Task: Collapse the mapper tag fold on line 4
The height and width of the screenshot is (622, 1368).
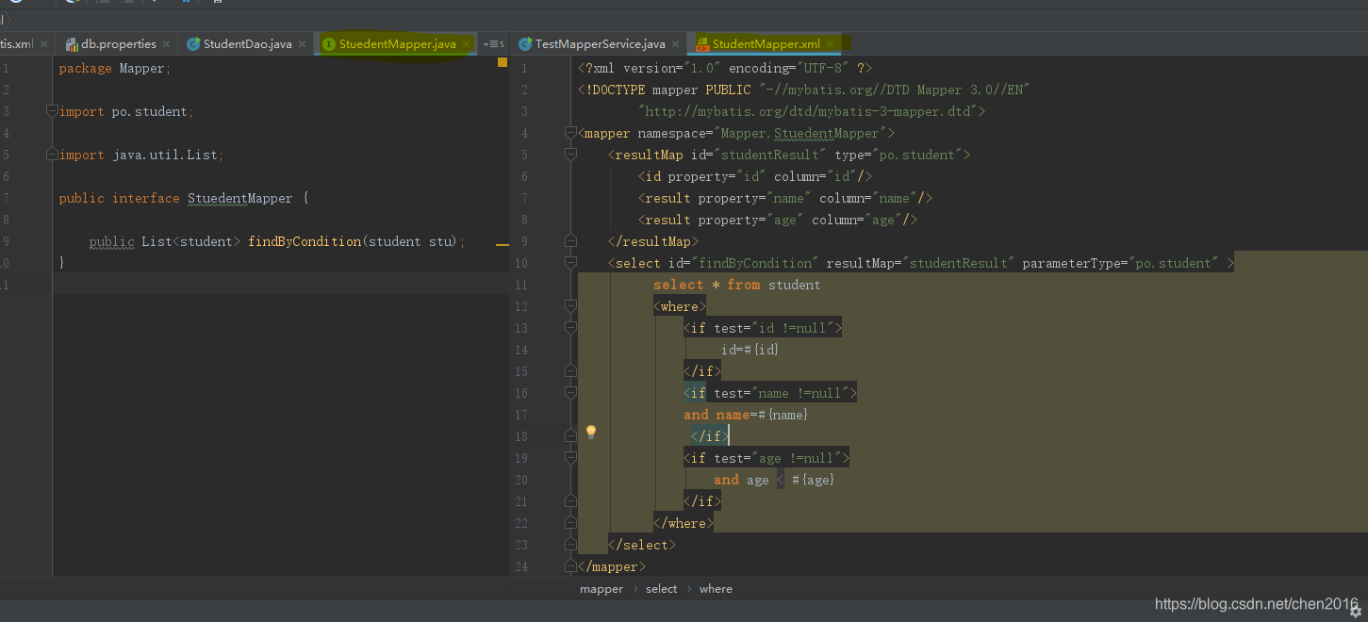Action: point(570,133)
